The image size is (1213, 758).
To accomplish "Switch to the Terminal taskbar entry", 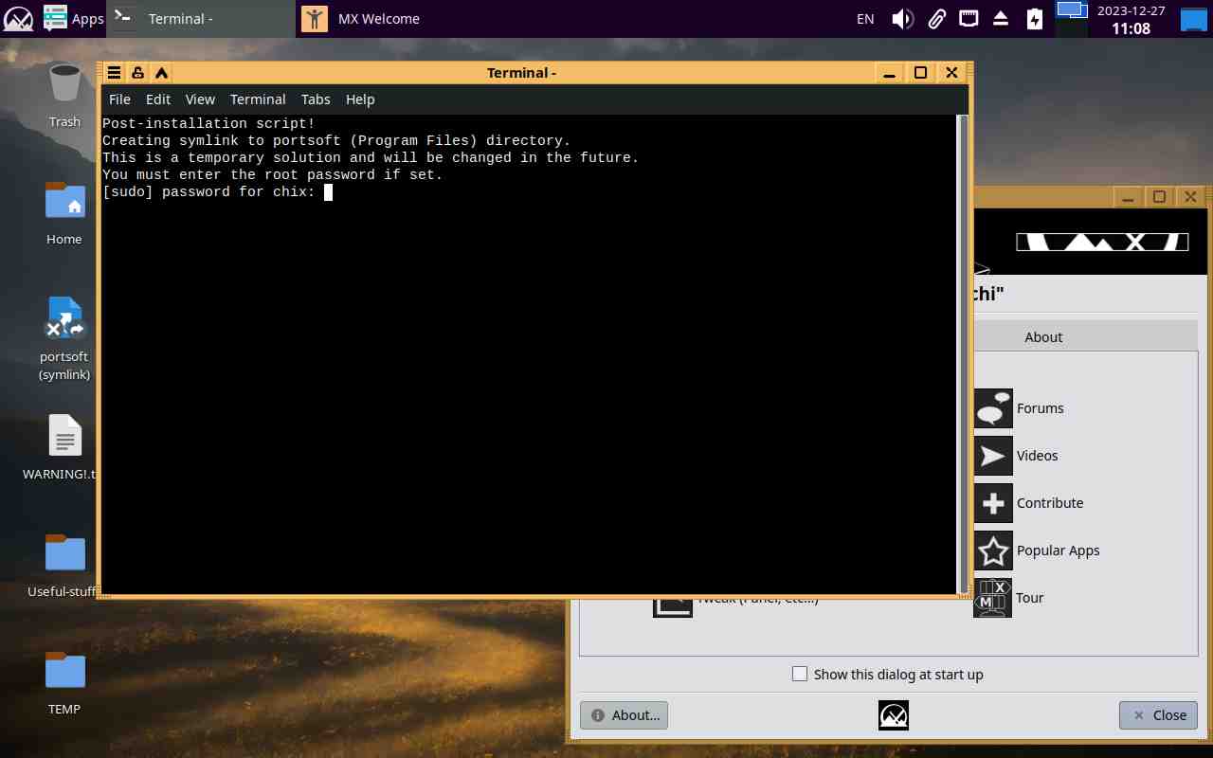I will 201,18.
